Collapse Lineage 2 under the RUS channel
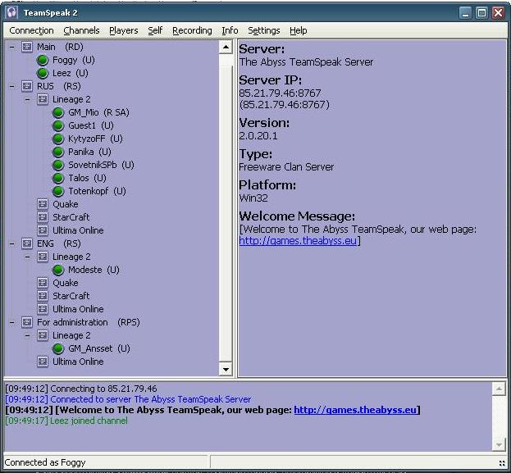Image resolution: width=511 pixels, height=473 pixels. pyautogui.click(x=27, y=99)
